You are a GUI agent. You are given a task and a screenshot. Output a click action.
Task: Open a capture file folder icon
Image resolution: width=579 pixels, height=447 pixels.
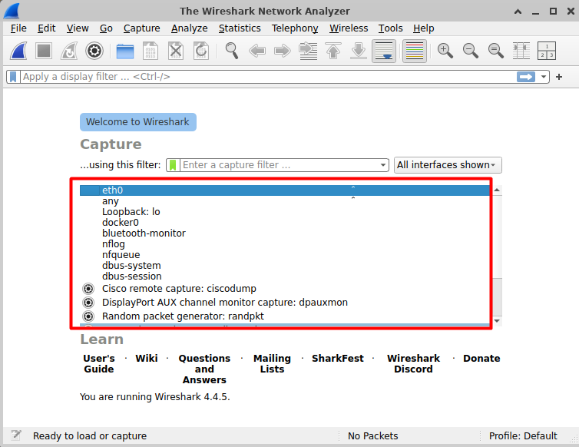click(x=125, y=51)
